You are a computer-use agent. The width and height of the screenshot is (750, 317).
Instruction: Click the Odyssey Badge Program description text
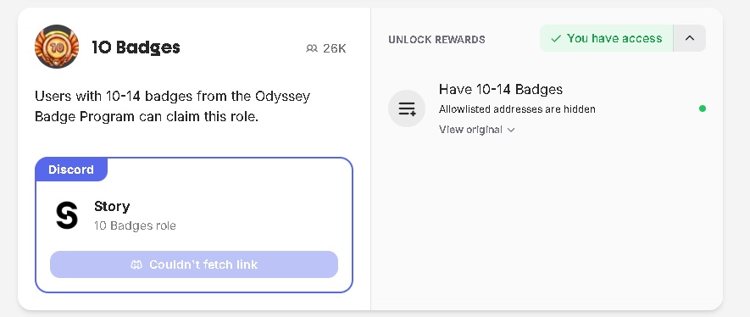tap(173, 106)
